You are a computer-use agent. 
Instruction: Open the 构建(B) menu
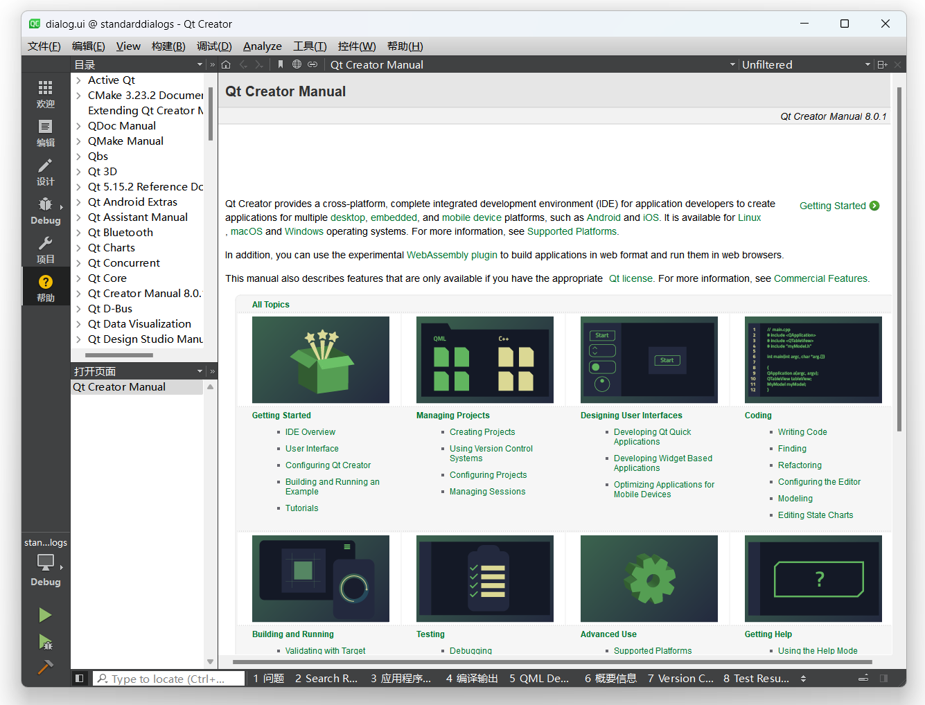pyautogui.click(x=168, y=46)
